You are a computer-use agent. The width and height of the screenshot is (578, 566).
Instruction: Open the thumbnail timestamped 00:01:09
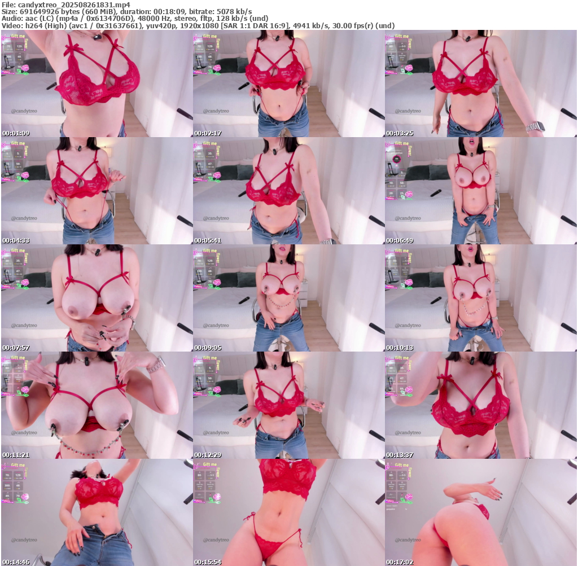click(96, 84)
